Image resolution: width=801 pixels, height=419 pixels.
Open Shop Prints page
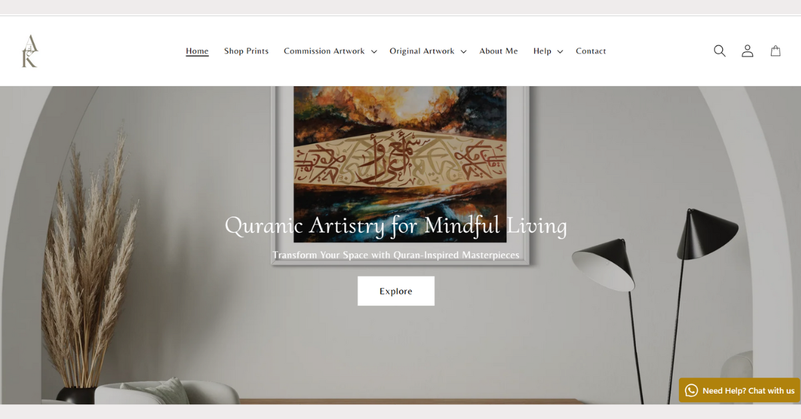pyautogui.click(x=246, y=51)
